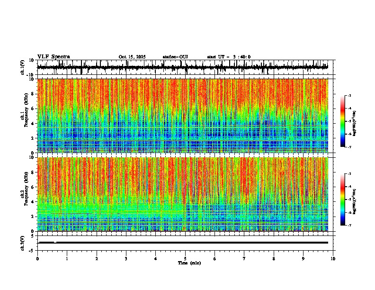The image size is (375, 290).
Task: Click the '2' kHz tick on ch.2 spectrogram
Action: (32, 217)
